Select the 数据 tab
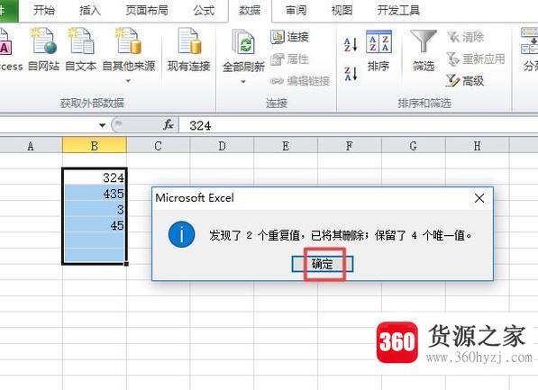The height and width of the screenshot is (390, 538). 250,10
